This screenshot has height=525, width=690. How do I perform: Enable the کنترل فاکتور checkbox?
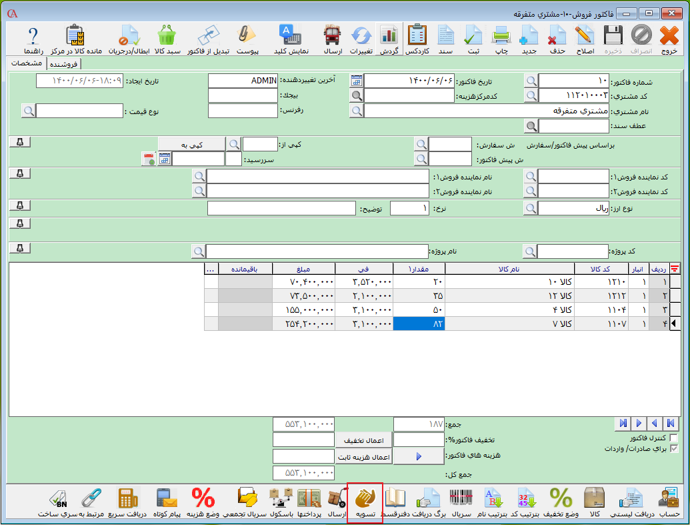pos(673,438)
